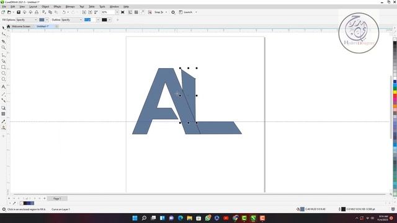
Task: Select the Parallel Dimension line tool
Action: [3, 94]
